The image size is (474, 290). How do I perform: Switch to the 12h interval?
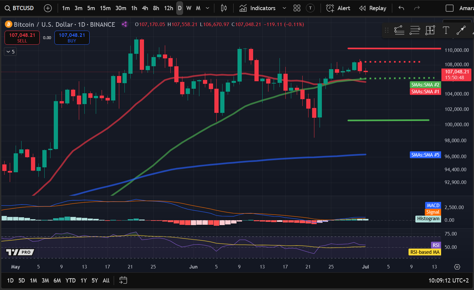168,8
